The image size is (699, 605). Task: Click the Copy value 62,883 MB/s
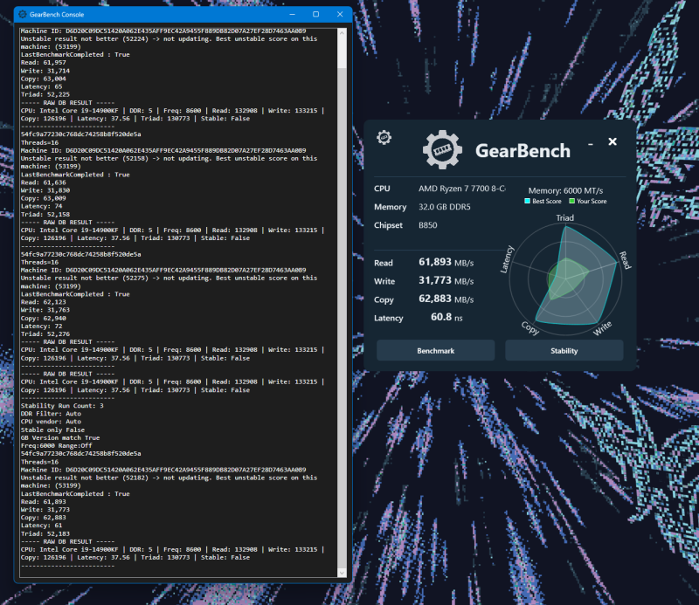[446, 299]
